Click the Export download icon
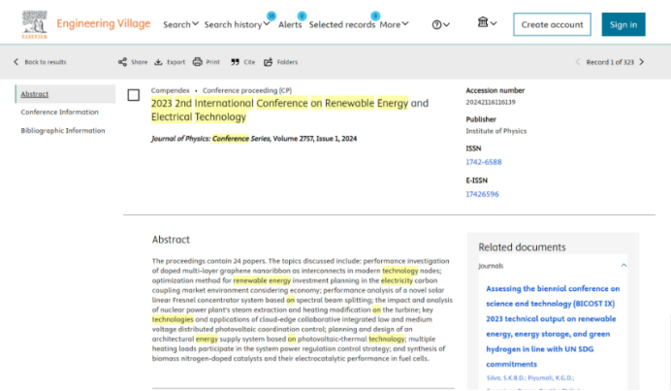Viewport: 671px width, 391px height. (x=158, y=62)
